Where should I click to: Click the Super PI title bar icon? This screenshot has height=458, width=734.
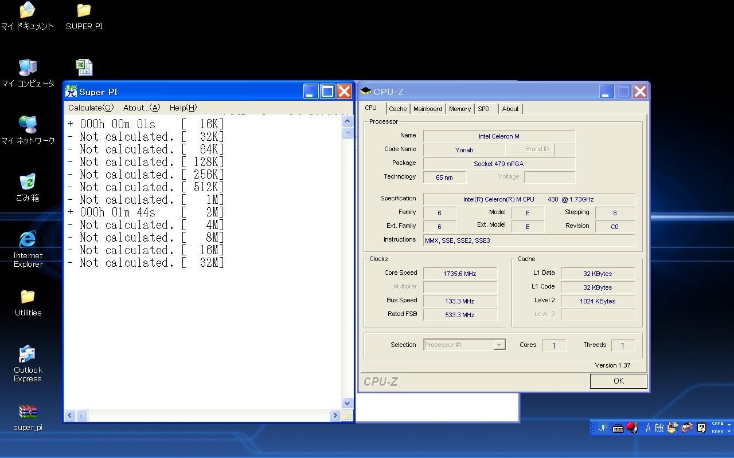71,92
